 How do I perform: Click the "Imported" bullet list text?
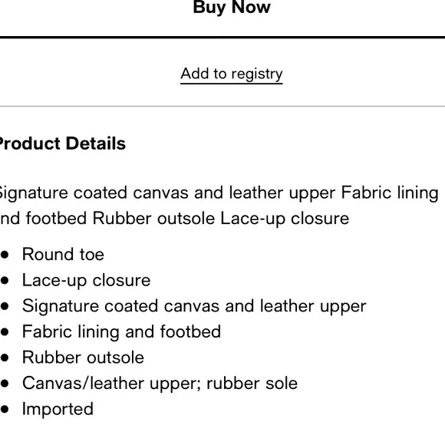tap(58, 409)
